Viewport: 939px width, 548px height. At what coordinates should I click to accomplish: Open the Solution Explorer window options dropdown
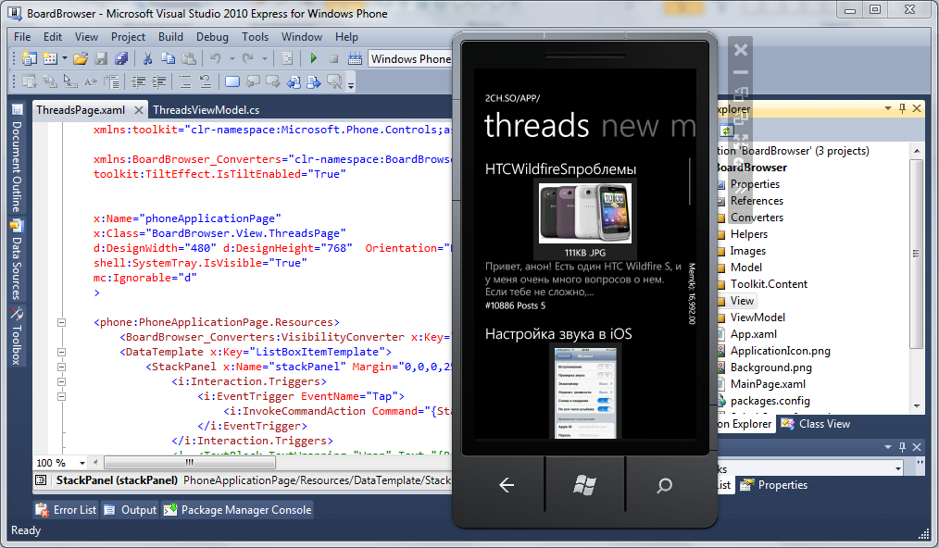(x=888, y=108)
